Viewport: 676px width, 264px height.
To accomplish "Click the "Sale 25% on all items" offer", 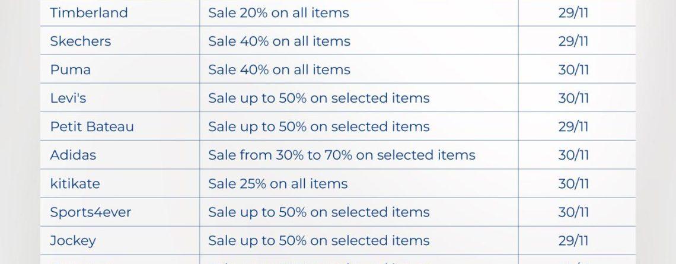I will [278, 183].
